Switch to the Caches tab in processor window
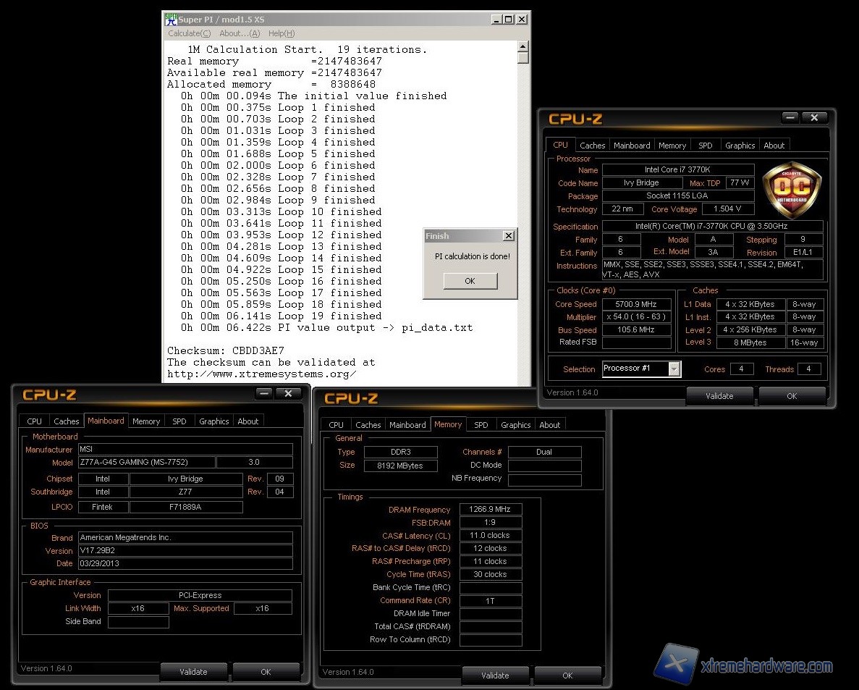 point(593,146)
